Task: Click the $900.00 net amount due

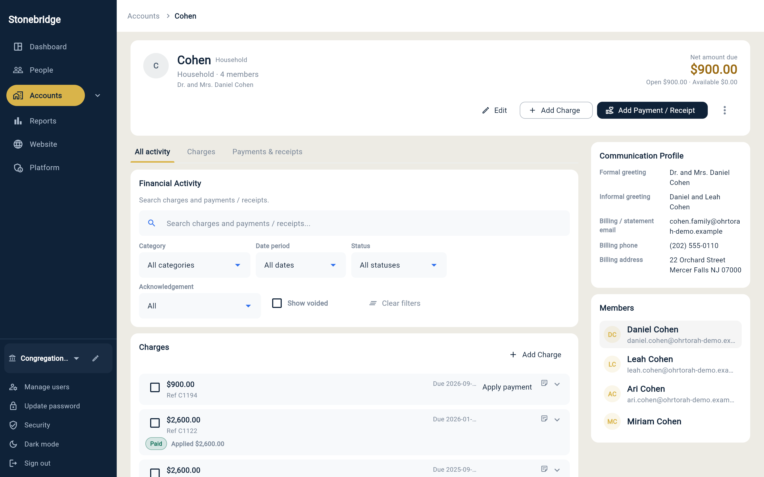Action: (714, 69)
